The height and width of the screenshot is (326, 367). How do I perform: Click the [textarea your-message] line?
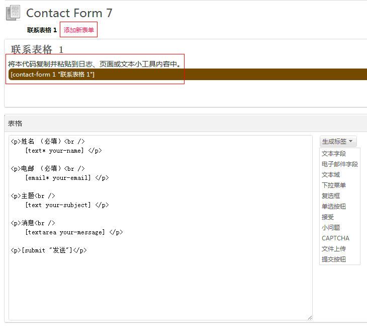pos(74,232)
